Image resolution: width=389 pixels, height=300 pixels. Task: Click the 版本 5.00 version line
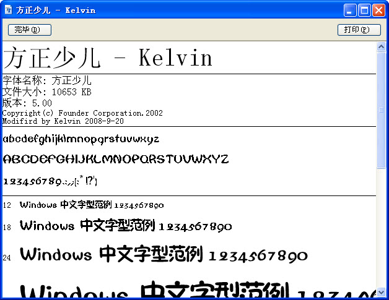pyautogui.click(x=27, y=103)
